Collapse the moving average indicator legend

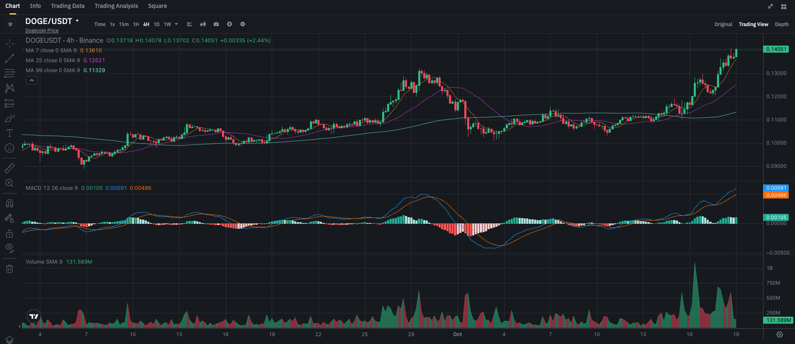32,80
